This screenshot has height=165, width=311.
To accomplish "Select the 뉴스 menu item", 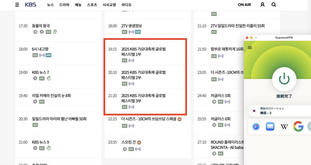I will pyautogui.click(x=50, y=5).
